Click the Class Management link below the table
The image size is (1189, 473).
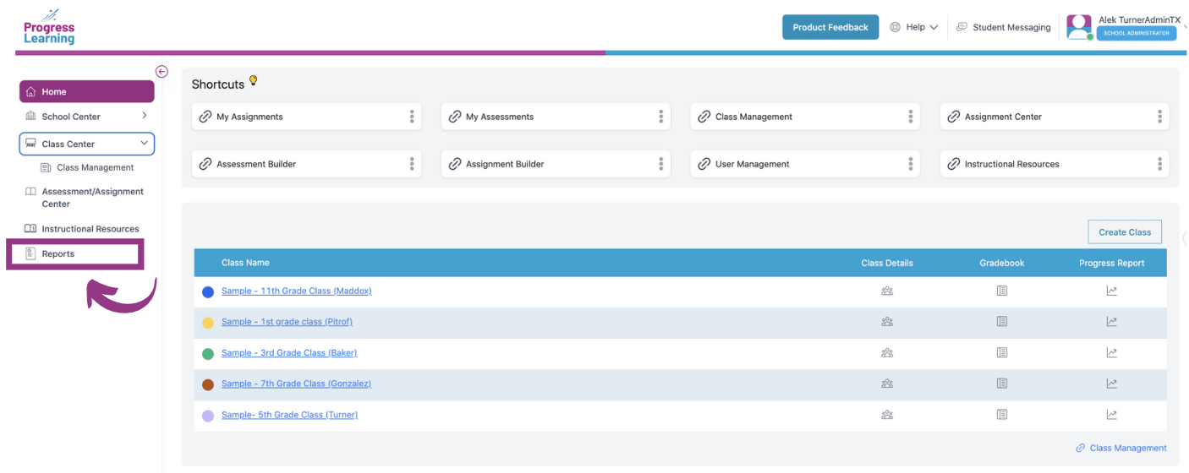[x=1121, y=448]
